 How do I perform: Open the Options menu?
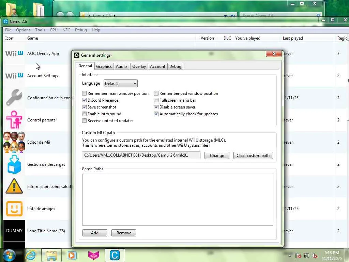pos(23,30)
